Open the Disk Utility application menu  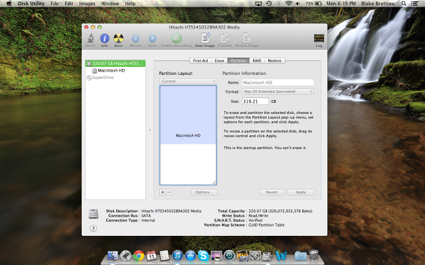tap(31, 3)
